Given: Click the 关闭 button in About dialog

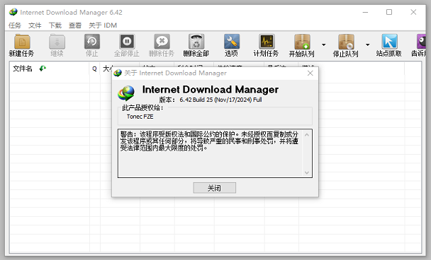Looking at the screenshot, I should pos(214,188).
